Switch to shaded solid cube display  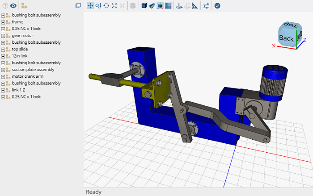point(144,6)
